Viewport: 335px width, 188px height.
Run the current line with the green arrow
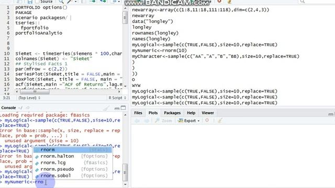[93, 2]
